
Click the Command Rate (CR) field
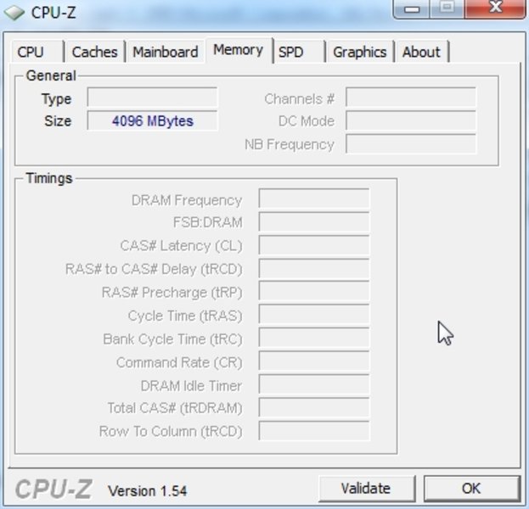pyautogui.click(x=314, y=361)
